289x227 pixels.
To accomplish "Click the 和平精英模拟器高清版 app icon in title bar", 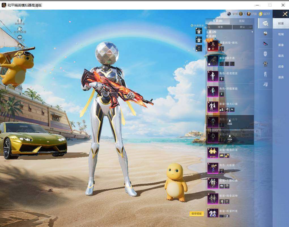I will point(4,5).
